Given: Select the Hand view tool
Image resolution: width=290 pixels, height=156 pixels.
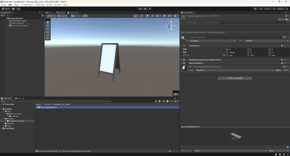Looking at the screenshot, I should click(x=48, y=22).
